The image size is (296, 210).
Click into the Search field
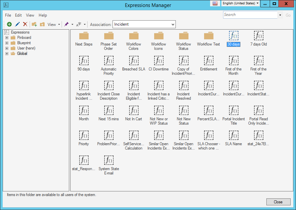click(250, 15)
